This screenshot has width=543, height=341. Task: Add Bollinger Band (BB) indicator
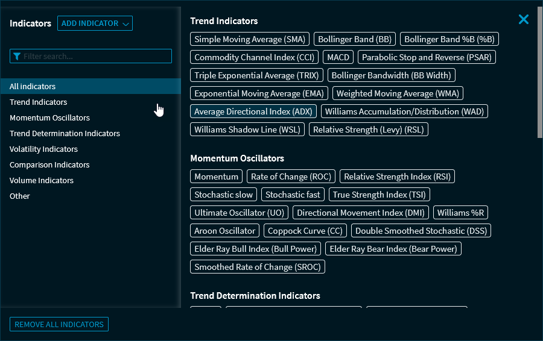point(355,39)
